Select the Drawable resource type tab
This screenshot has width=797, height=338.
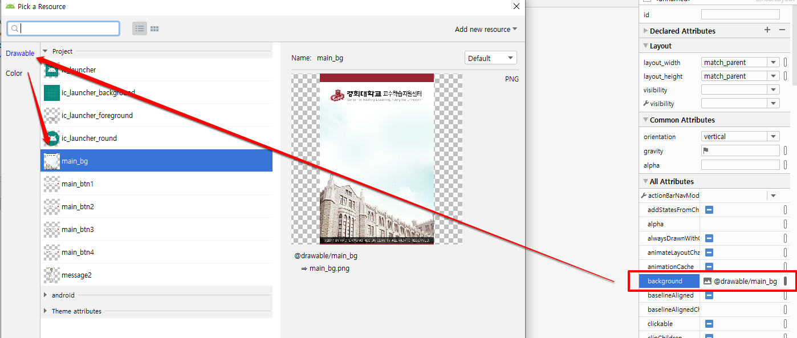point(20,53)
